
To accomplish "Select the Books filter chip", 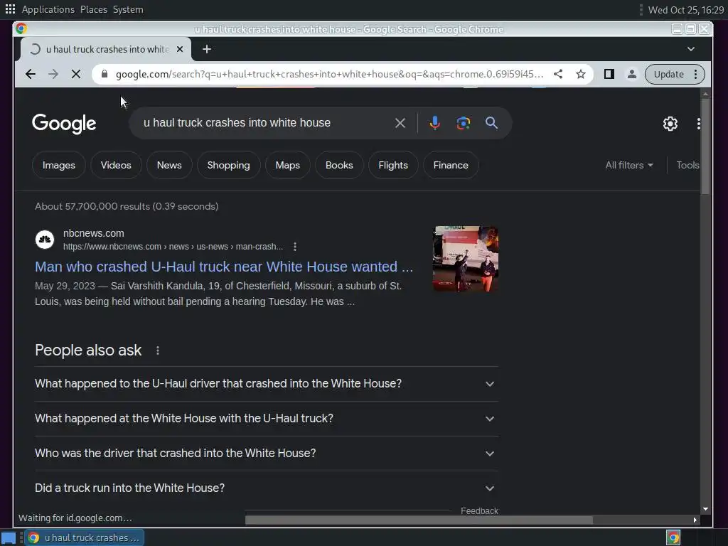I will click(x=339, y=165).
